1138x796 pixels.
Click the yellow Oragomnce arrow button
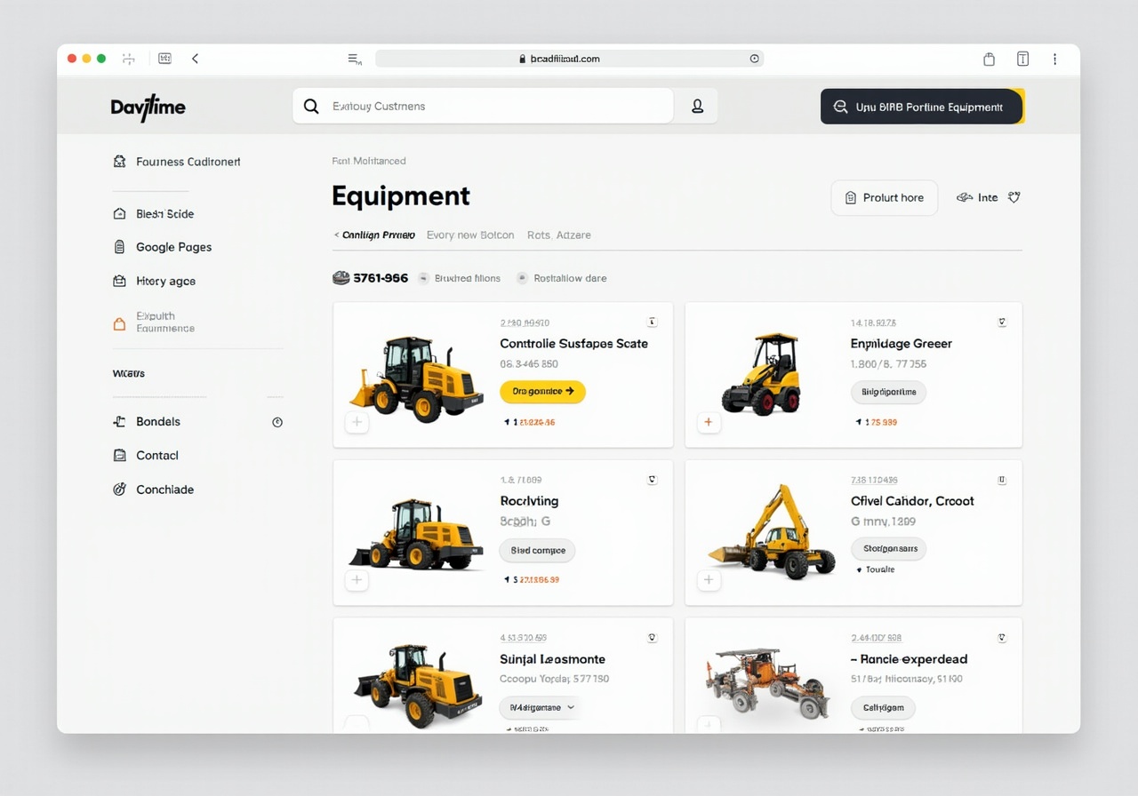(x=542, y=391)
